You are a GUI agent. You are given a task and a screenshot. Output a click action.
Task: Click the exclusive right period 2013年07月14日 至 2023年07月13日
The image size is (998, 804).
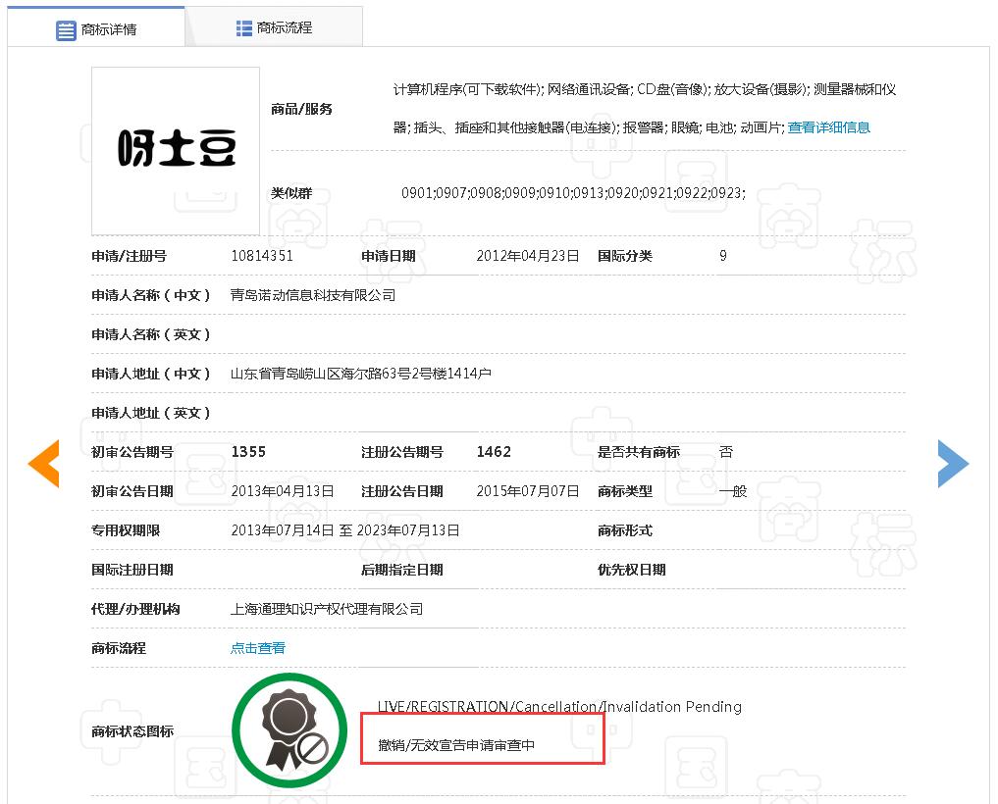coord(345,530)
